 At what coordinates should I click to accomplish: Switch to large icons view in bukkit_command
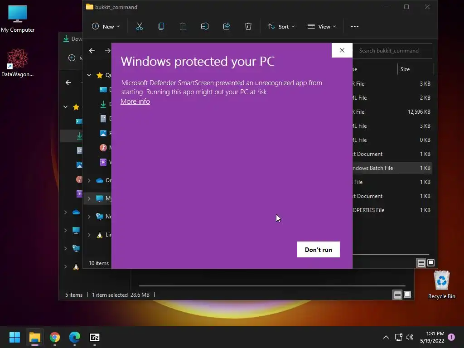431,263
